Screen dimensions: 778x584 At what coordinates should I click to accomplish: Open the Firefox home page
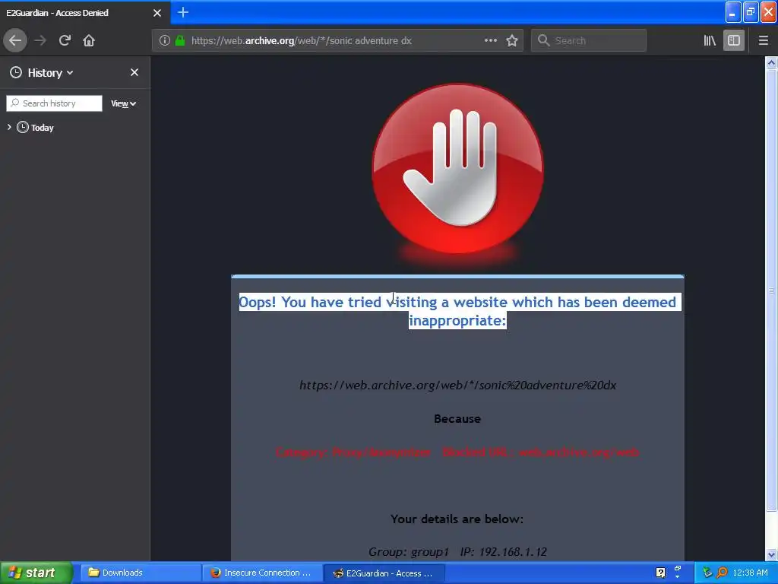89,40
